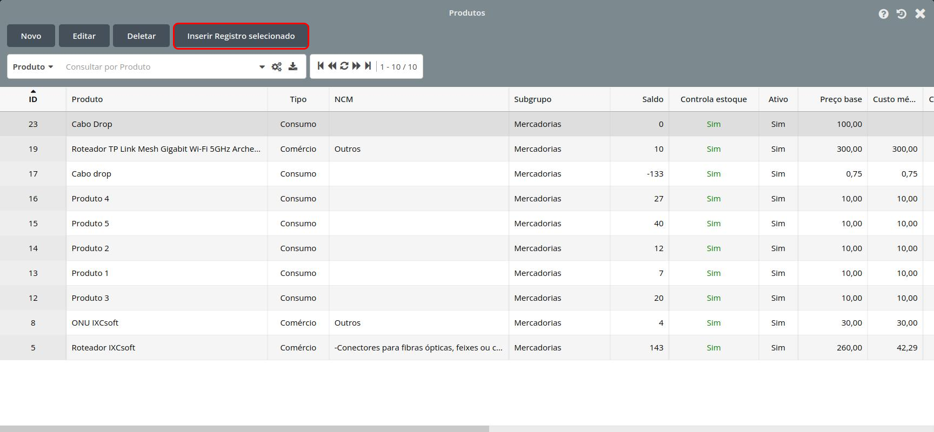934x432 pixels.
Task: Go to first page of records
Action: pos(321,66)
